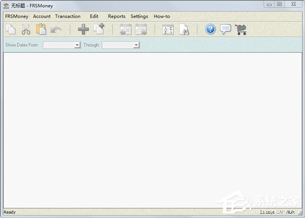Image resolution: width=305 pixels, height=218 pixels.
Task: Open the Transaction menu
Action: pos(68,16)
